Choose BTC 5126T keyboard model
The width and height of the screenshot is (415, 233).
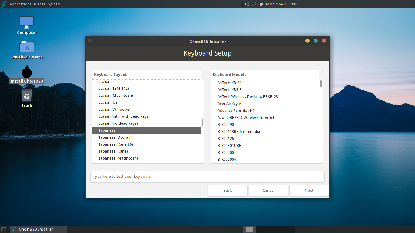(265, 139)
